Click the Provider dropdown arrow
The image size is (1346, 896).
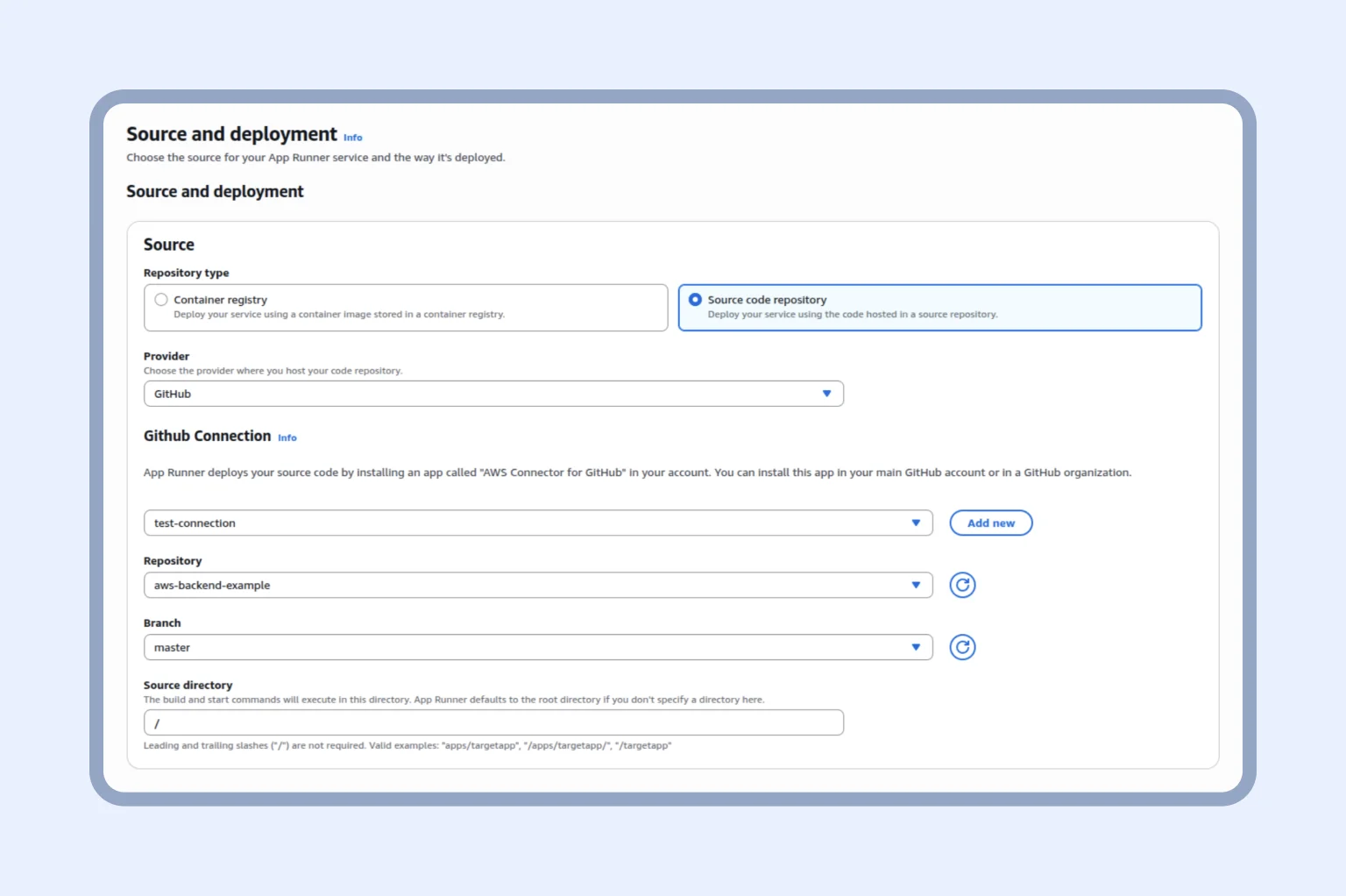(826, 394)
